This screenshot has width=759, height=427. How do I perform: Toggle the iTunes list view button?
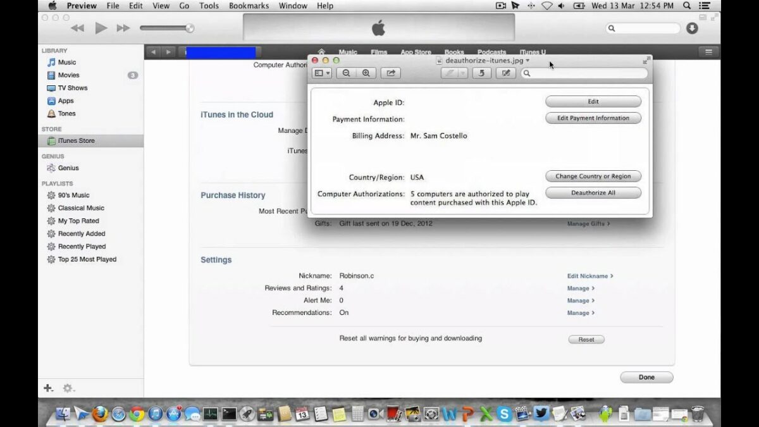(x=708, y=52)
